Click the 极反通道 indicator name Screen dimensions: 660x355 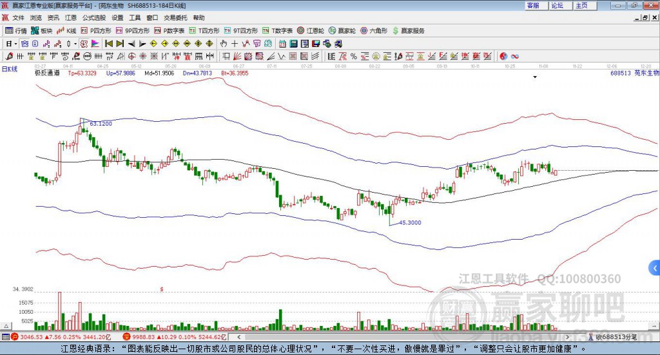[x=47, y=73]
